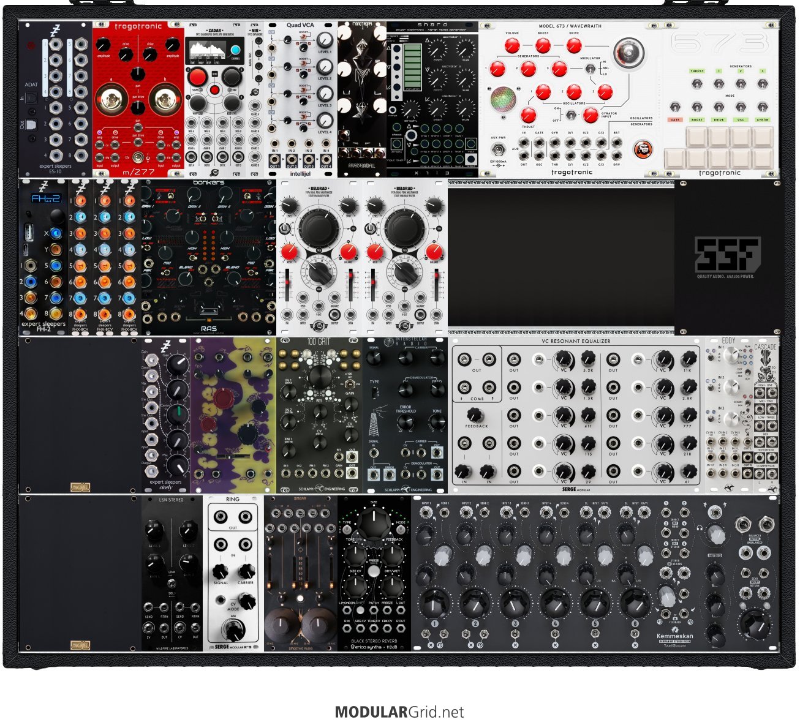Open the MODULARGrid.net logo link

(399, 712)
